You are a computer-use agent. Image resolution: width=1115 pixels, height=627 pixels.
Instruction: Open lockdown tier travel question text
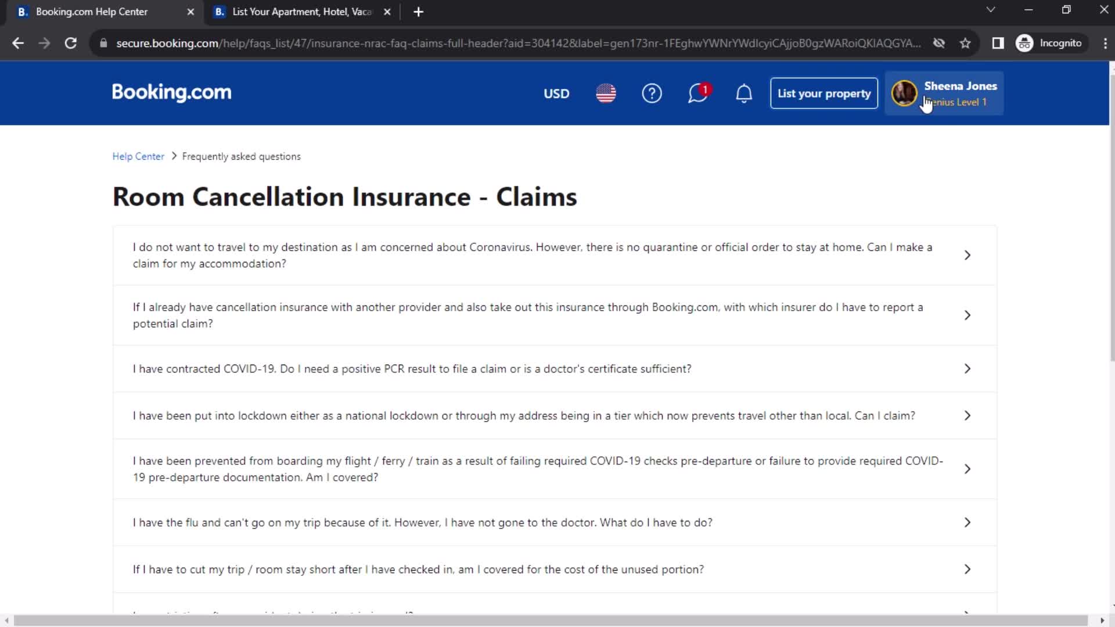click(524, 416)
